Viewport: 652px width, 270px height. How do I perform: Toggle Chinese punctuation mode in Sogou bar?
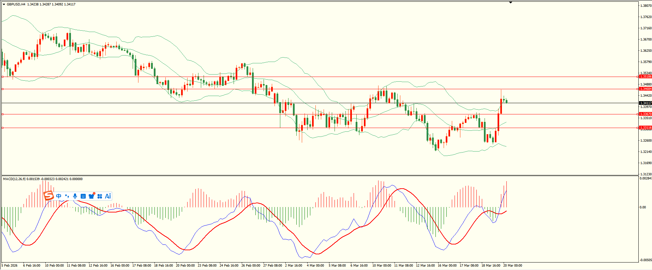[67, 196]
